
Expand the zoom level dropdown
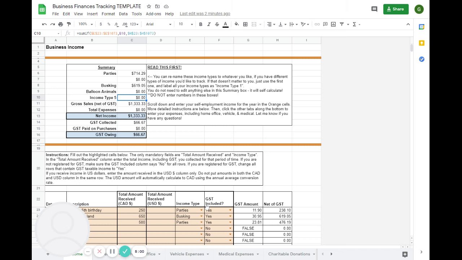86,24
